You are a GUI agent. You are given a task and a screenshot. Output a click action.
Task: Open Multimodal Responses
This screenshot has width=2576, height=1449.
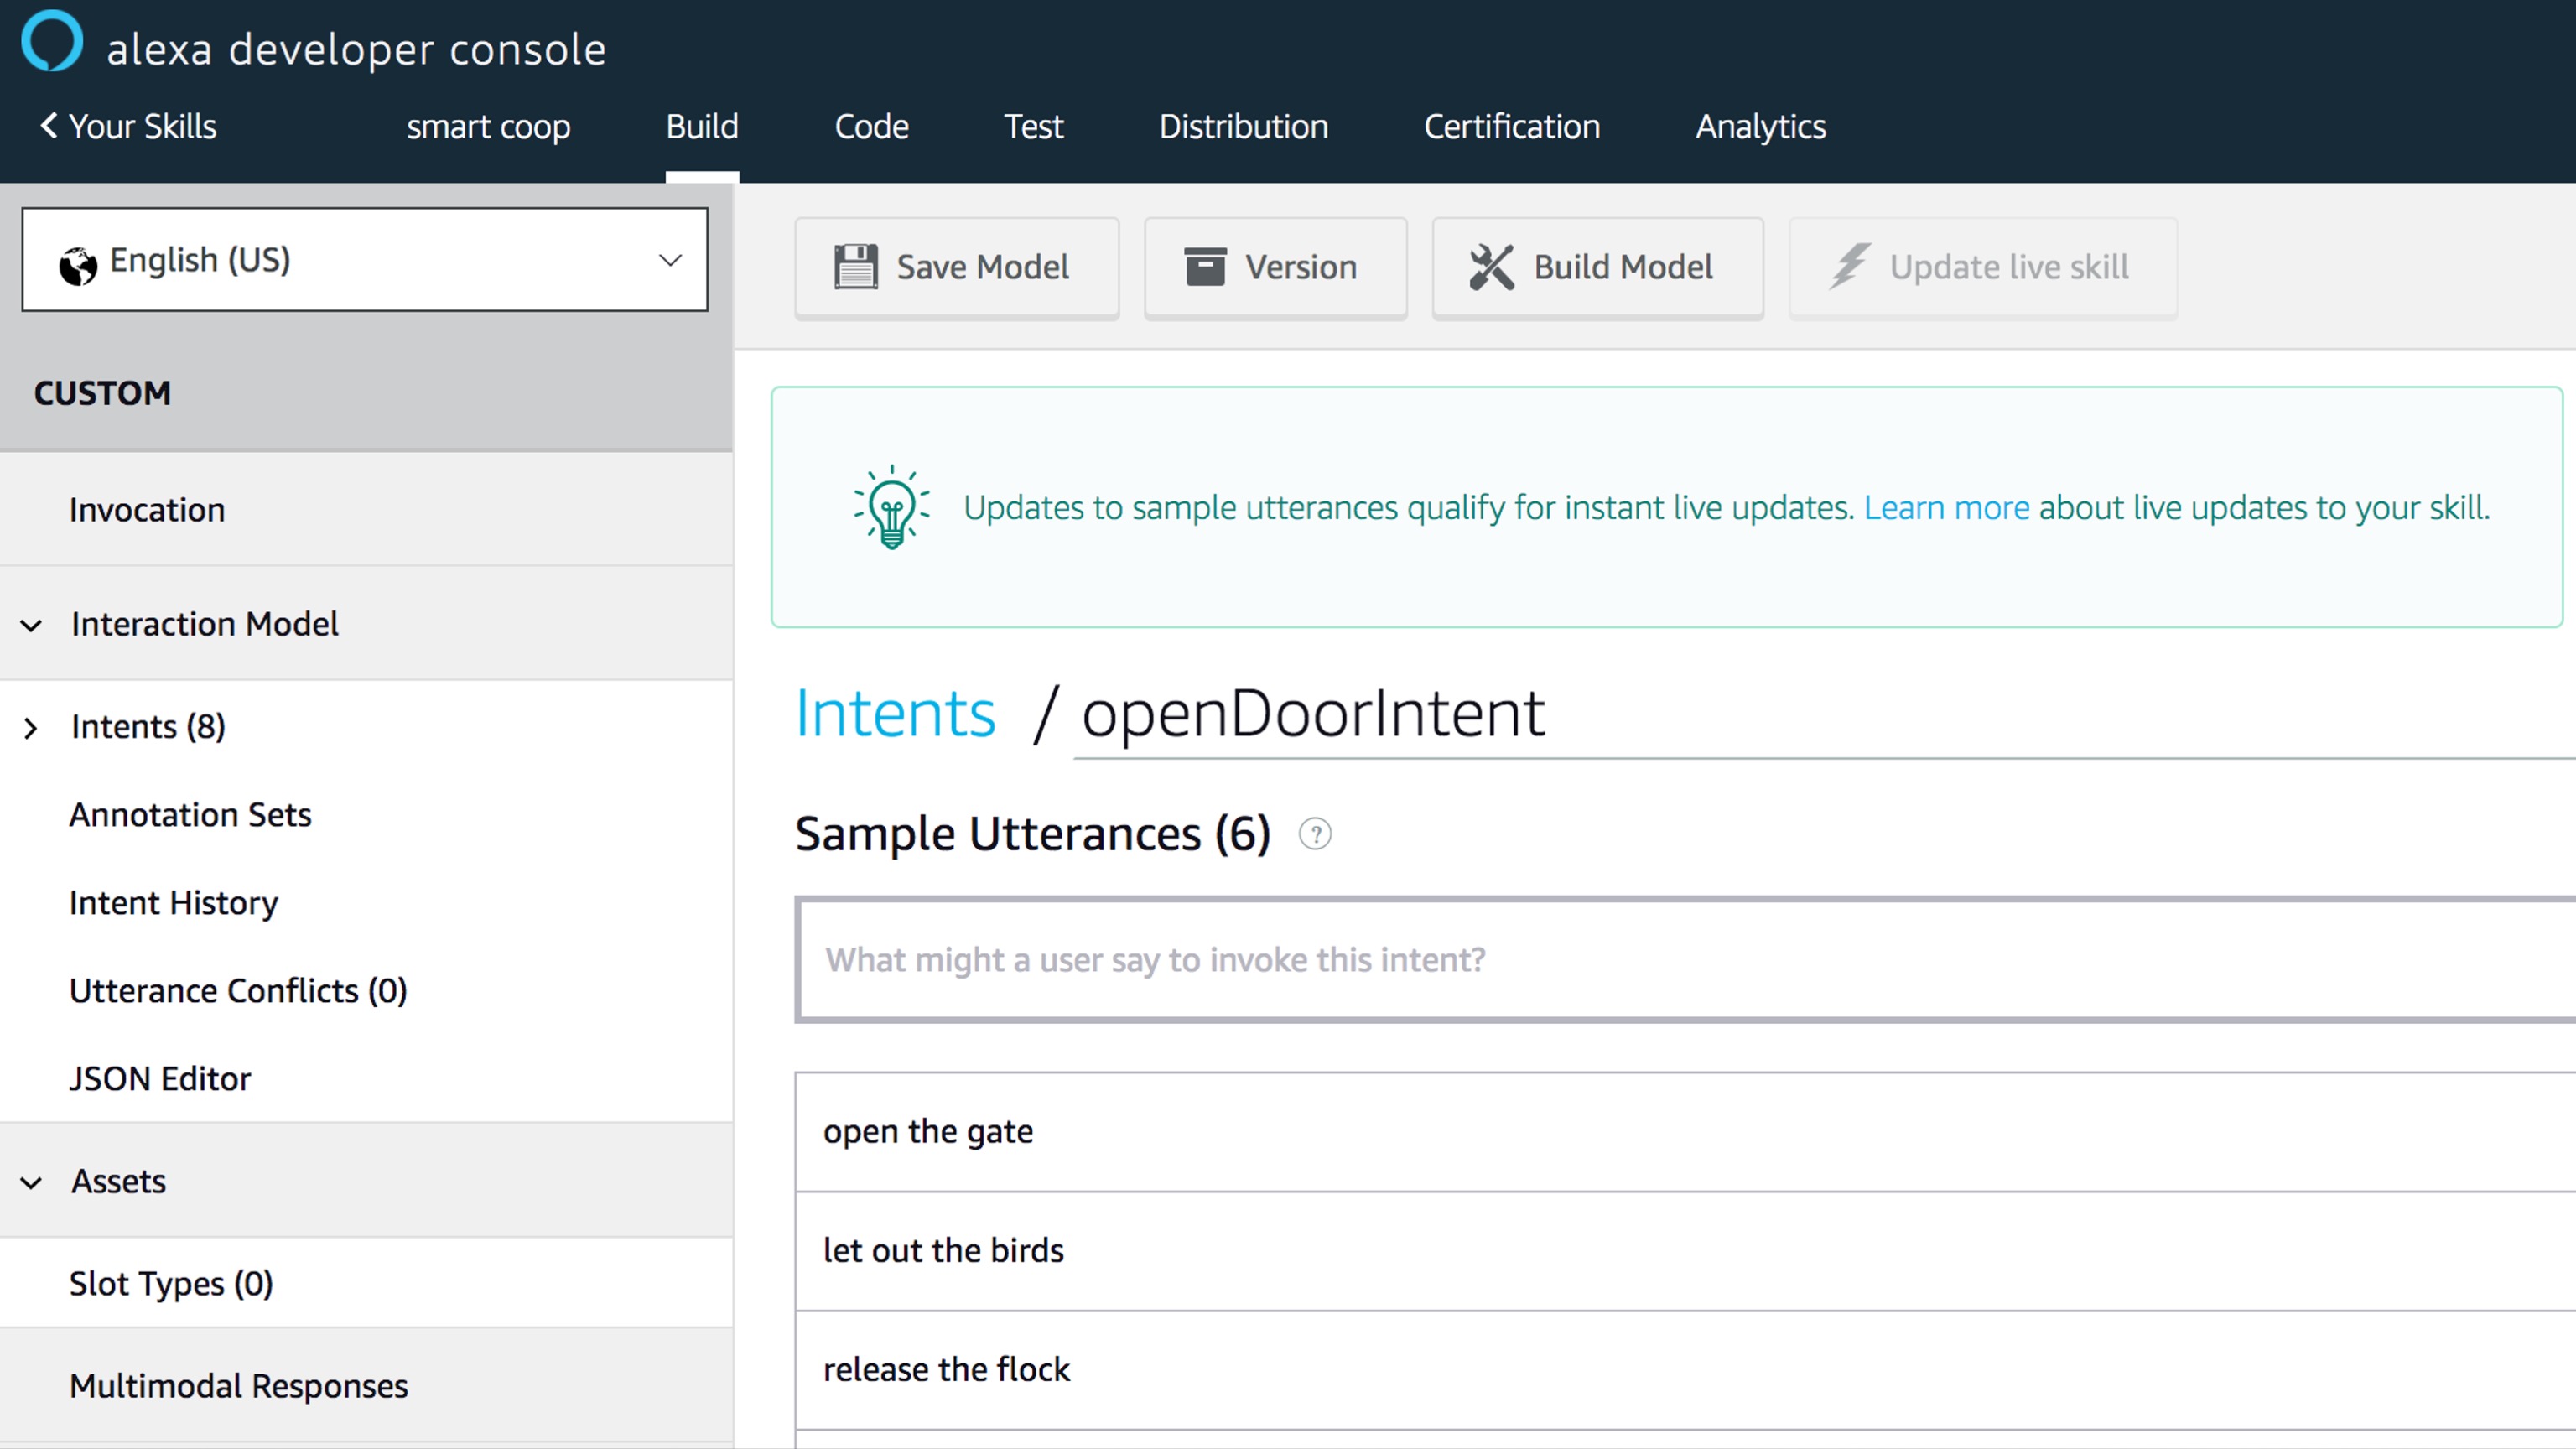(366, 1386)
